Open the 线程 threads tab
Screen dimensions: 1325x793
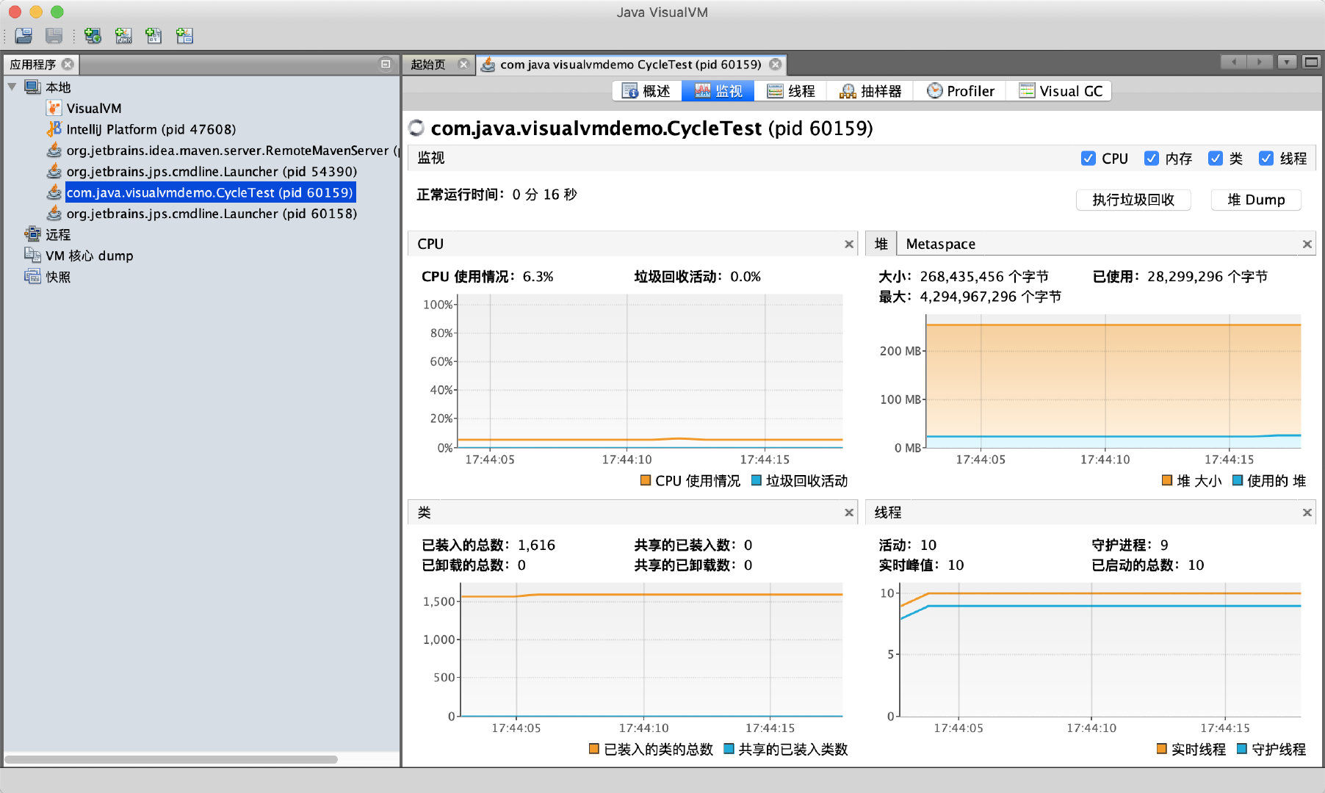(x=791, y=91)
